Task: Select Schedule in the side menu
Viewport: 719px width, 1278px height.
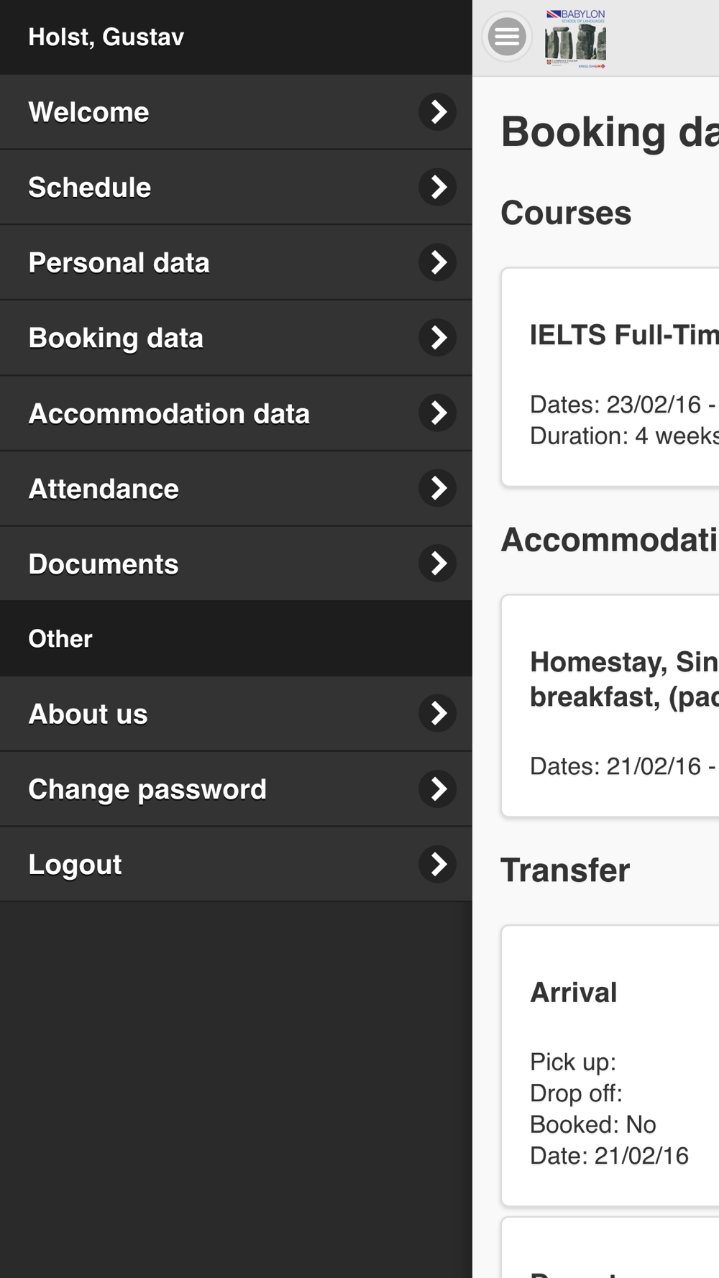Action: tap(236, 188)
